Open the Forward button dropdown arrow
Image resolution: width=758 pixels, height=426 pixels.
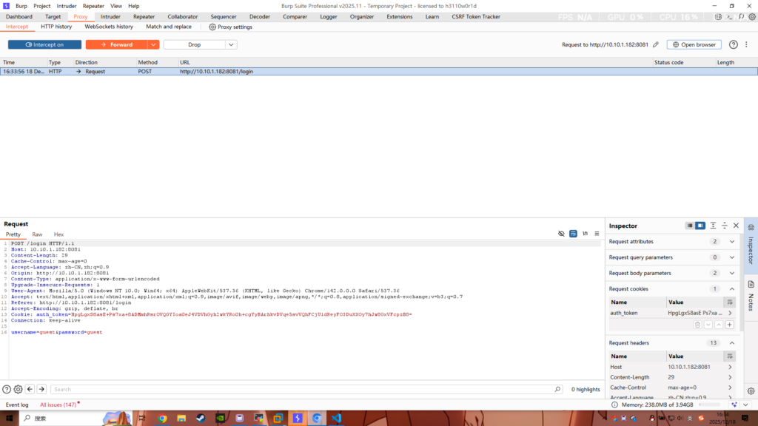153,44
